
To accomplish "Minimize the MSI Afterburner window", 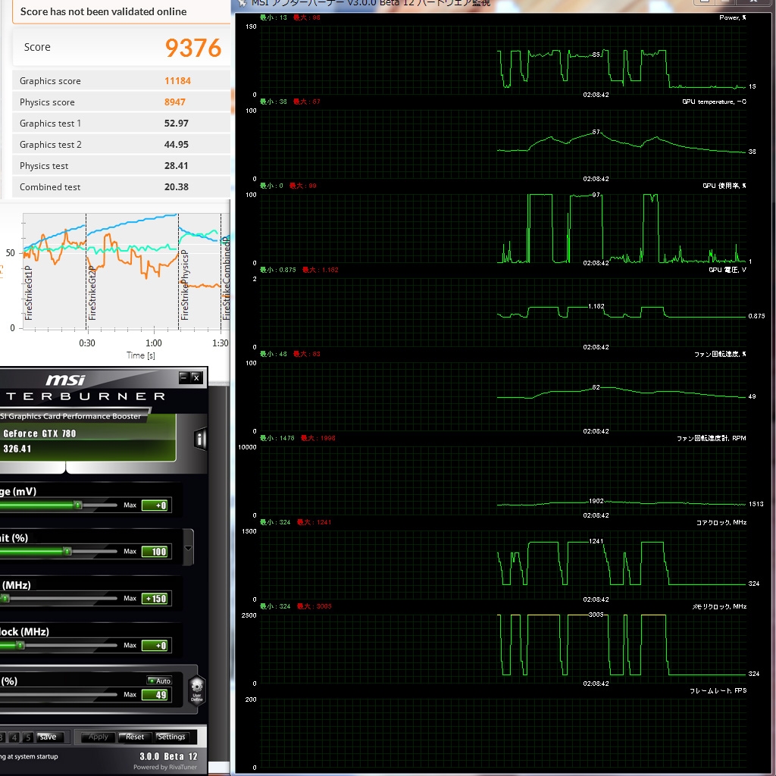I will tap(183, 377).
